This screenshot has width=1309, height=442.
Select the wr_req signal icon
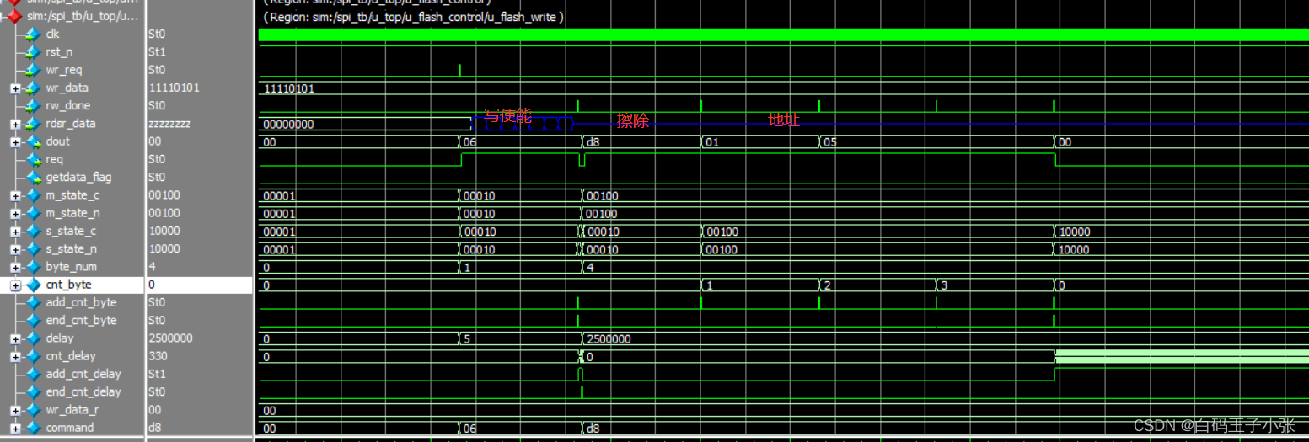[x=33, y=70]
